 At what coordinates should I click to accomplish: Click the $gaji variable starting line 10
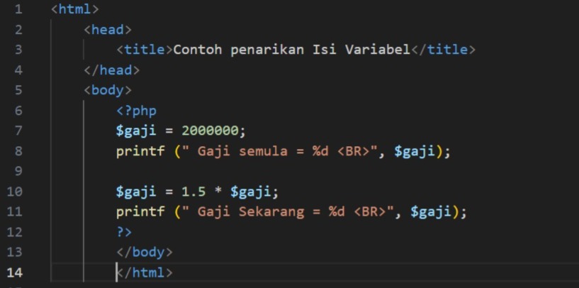tap(133, 192)
